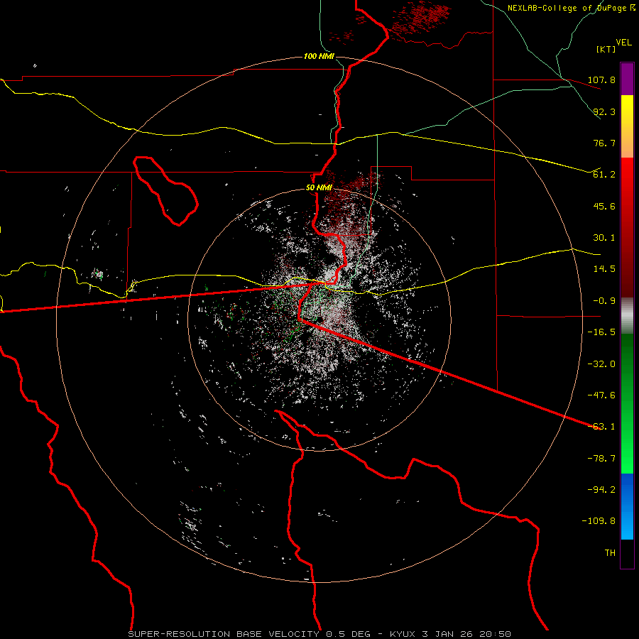The width and height of the screenshot is (639, 639).
Task: Click the Super-Resolution Base Velocity caption text
Action: click(319, 634)
